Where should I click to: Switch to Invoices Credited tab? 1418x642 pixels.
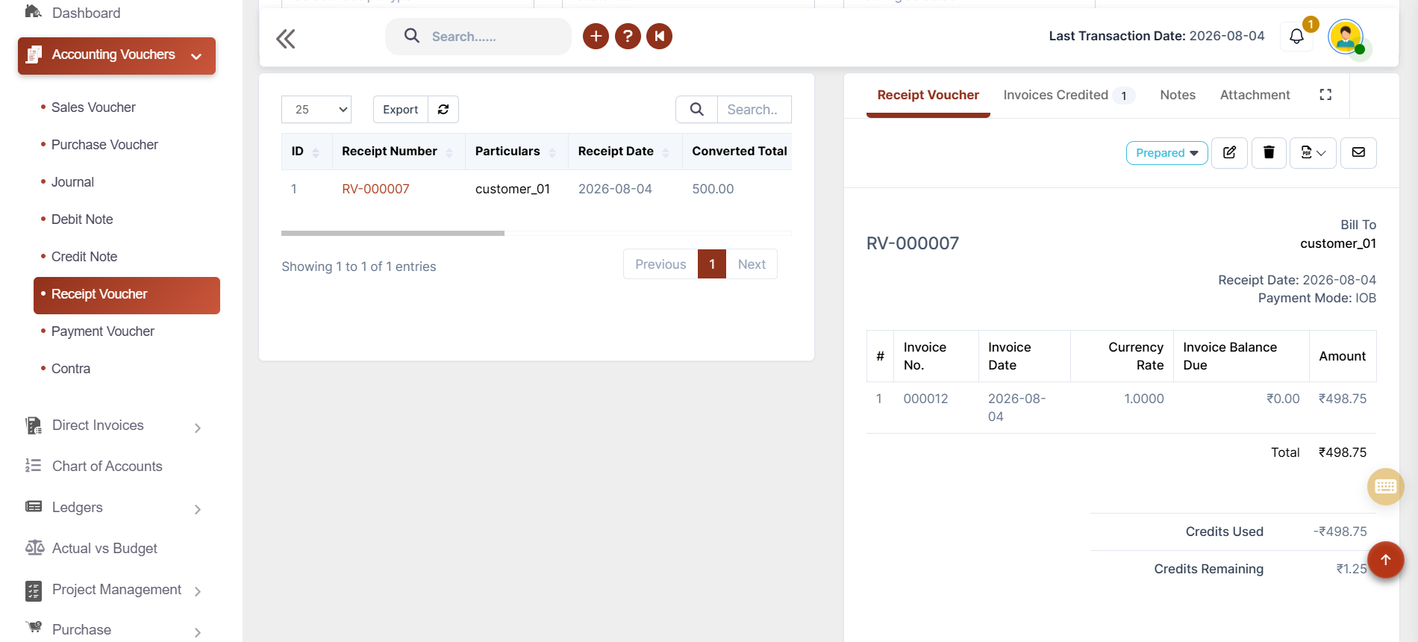(1069, 95)
